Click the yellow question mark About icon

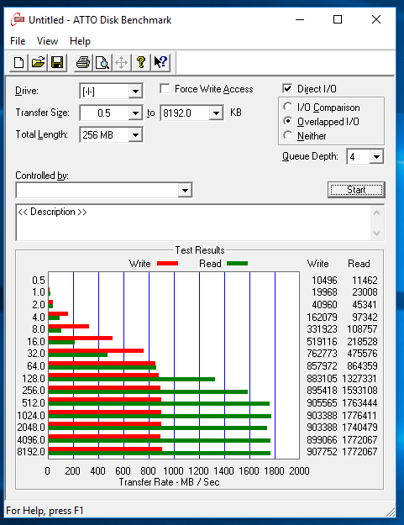tap(141, 62)
